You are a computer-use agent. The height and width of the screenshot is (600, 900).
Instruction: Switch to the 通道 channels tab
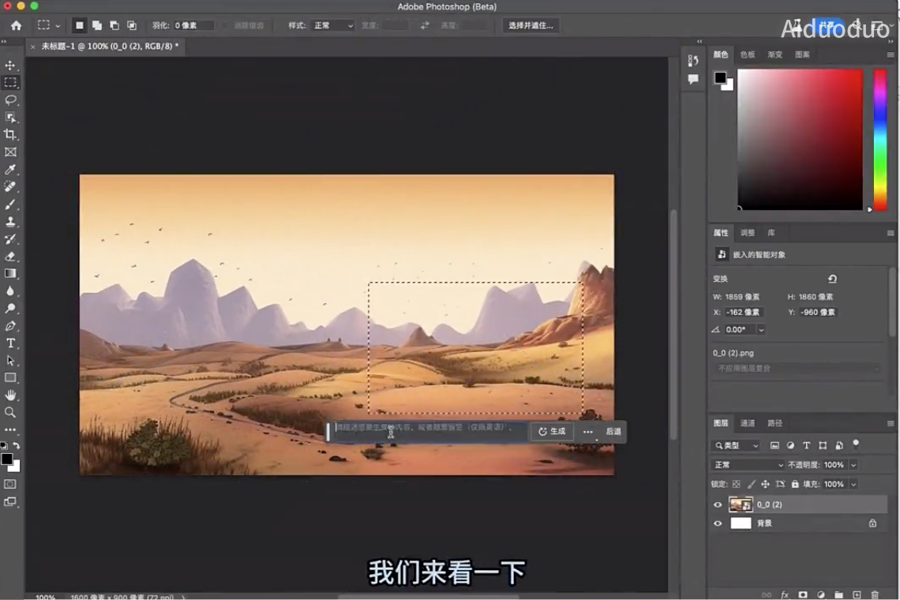click(x=748, y=423)
